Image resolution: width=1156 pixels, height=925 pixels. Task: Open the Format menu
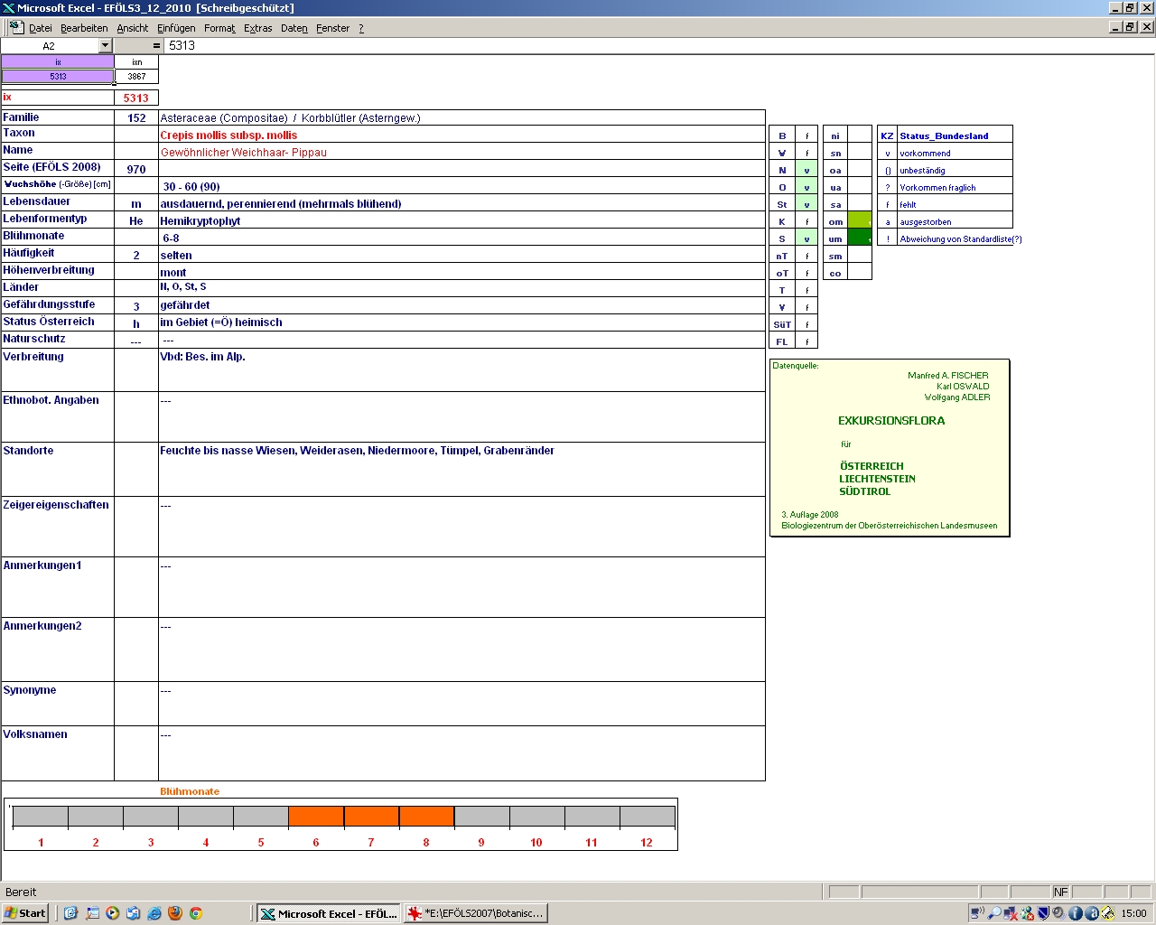pyautogui.click(x=219, y=28)
